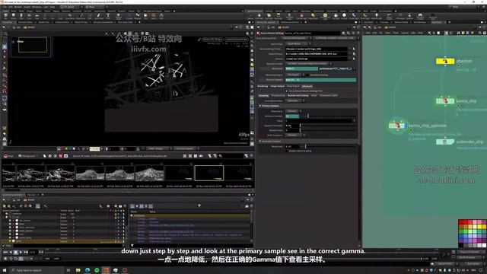Viewport: 487px width, 274px height.
Task: Select the File shelf tool
Action: 145,15
